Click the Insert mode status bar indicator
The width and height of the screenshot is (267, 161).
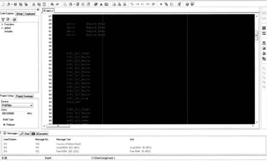(48, 158)
